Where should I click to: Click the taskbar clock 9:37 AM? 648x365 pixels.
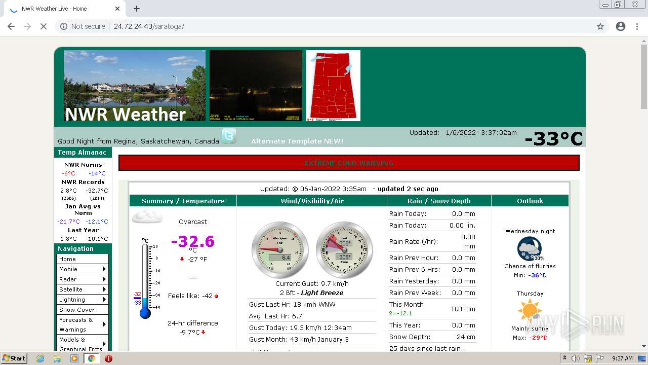tap(622, 358)
